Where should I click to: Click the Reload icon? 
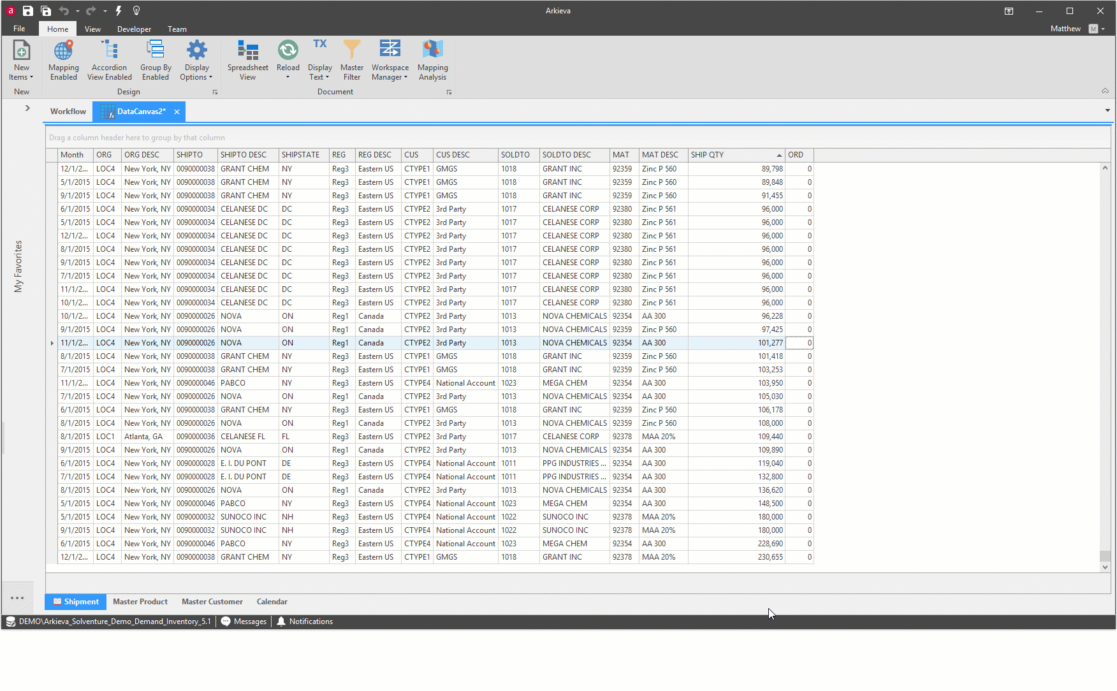coord(288,50)
